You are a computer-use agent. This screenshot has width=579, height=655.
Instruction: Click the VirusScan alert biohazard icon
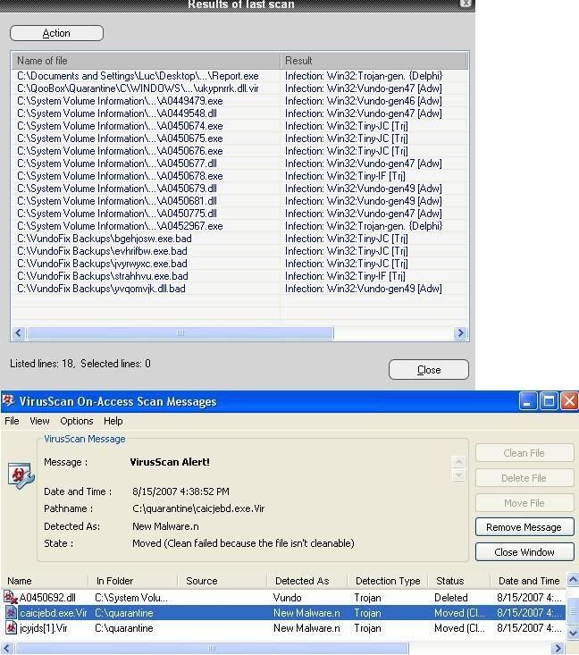pyautogui.click(x=21, y=474)
